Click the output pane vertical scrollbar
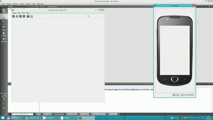213x120 pixels. tap(212, 100)
